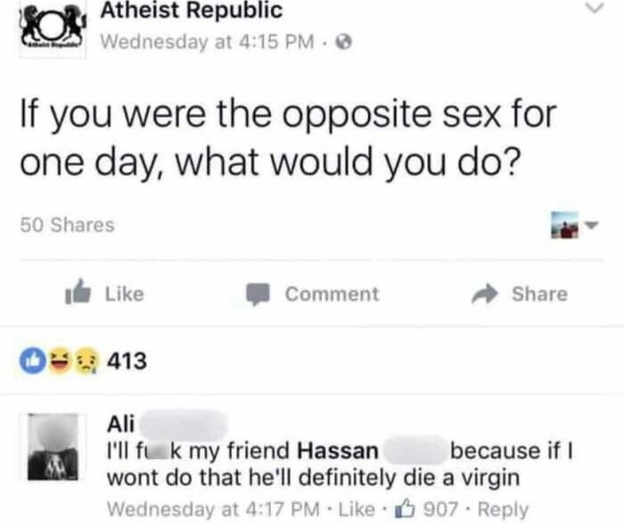Reply to Ali's comment
The height and width of the screenshot is (525, 624).
pos(503,509)
